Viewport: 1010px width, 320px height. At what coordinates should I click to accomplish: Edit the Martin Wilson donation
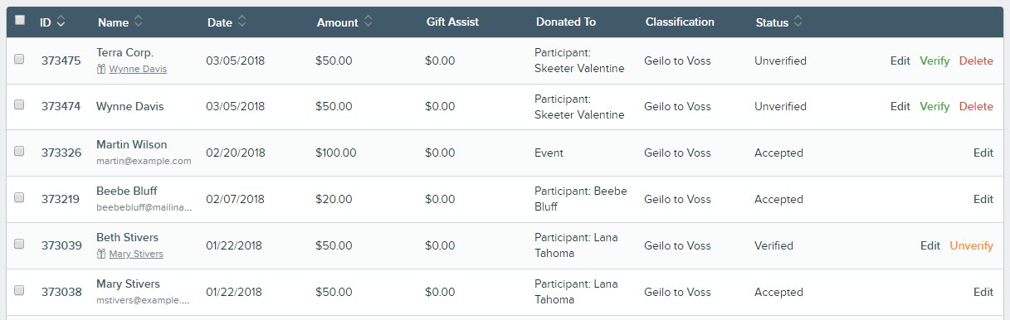(x=983, y=153)
